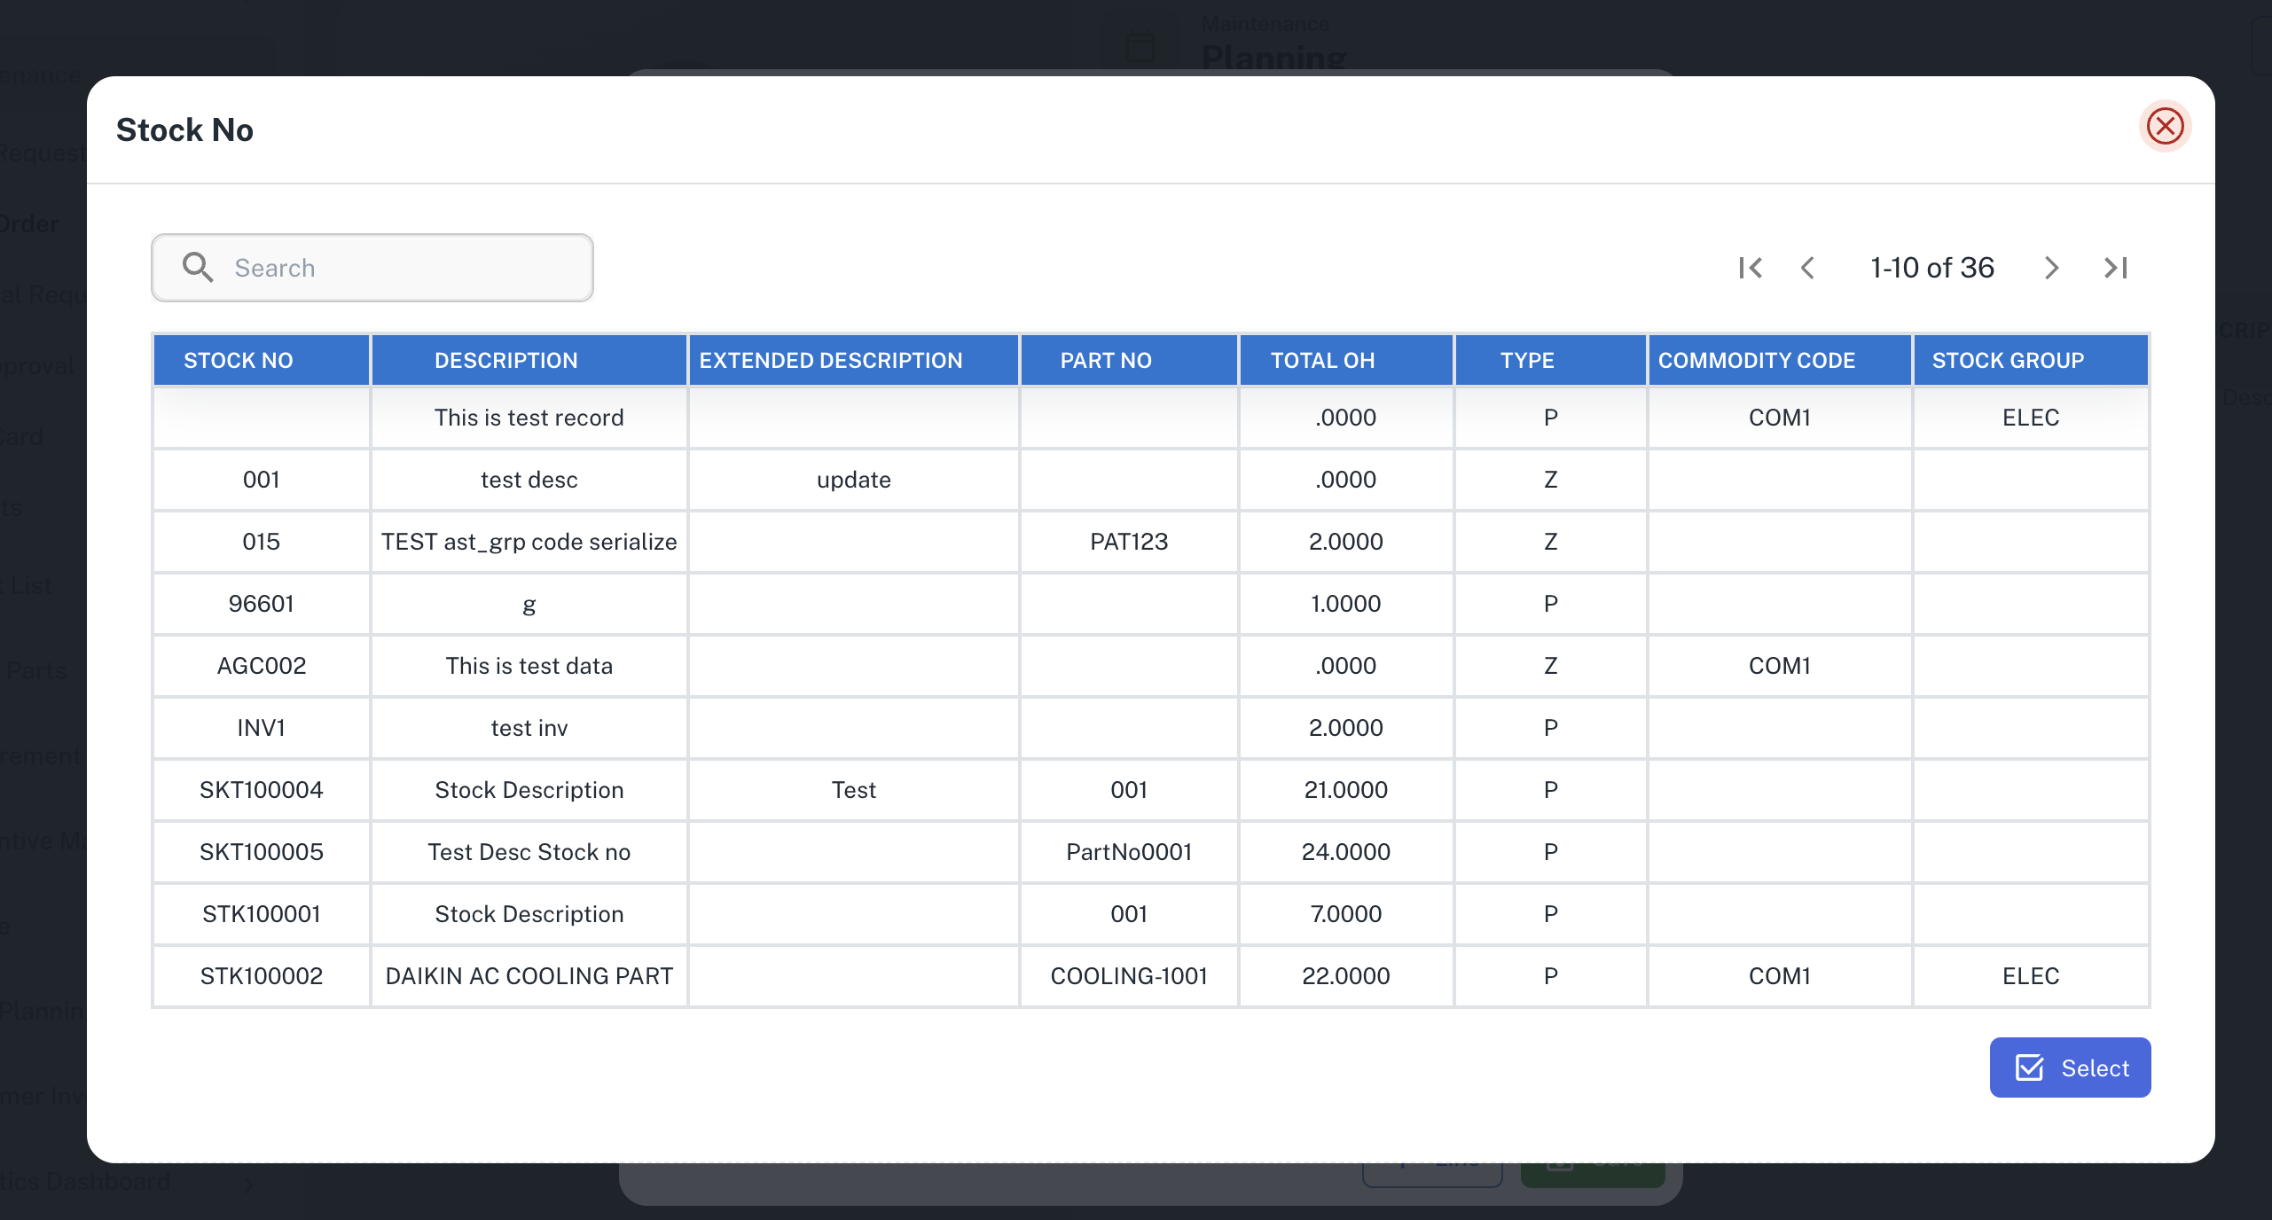The width and height of the screenshot is (2272, 1220).
Task: Go to previous page of results
Action: tap(1808, 268)
